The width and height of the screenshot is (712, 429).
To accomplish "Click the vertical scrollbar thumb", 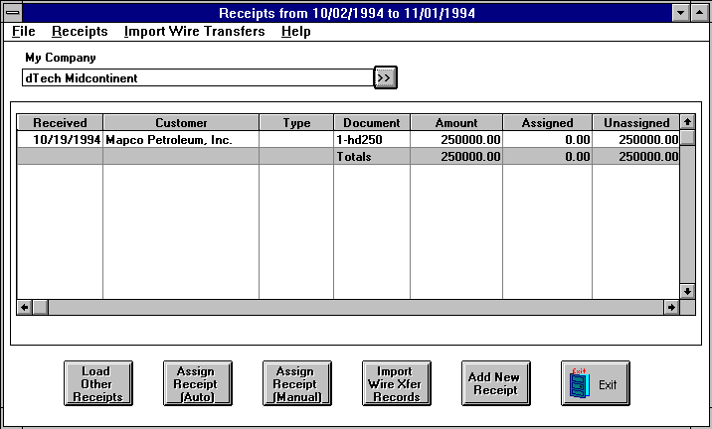I will tap(687, 137).
